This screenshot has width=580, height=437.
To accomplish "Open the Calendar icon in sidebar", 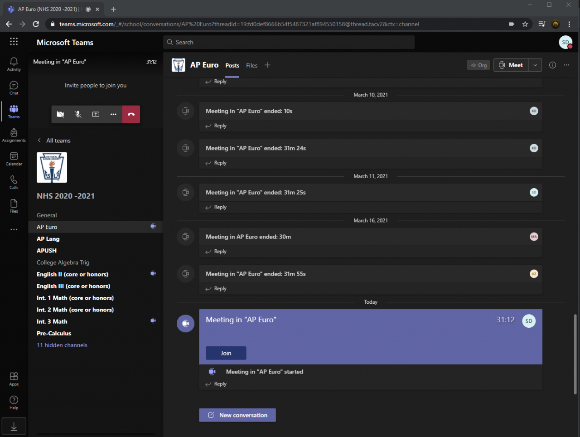I will pos(14,158).
